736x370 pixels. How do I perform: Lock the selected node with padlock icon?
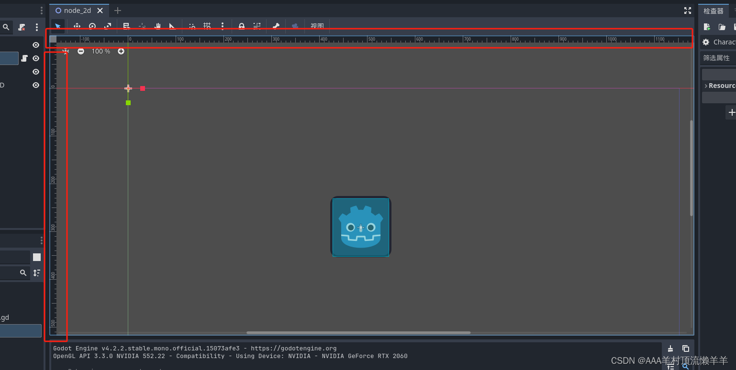click(242, 26)
